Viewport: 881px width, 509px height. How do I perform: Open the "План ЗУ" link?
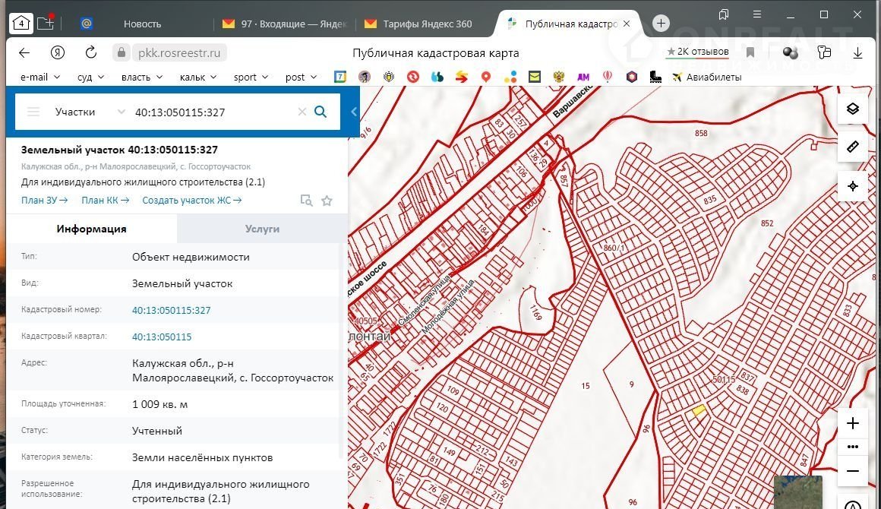coord(45,201)
